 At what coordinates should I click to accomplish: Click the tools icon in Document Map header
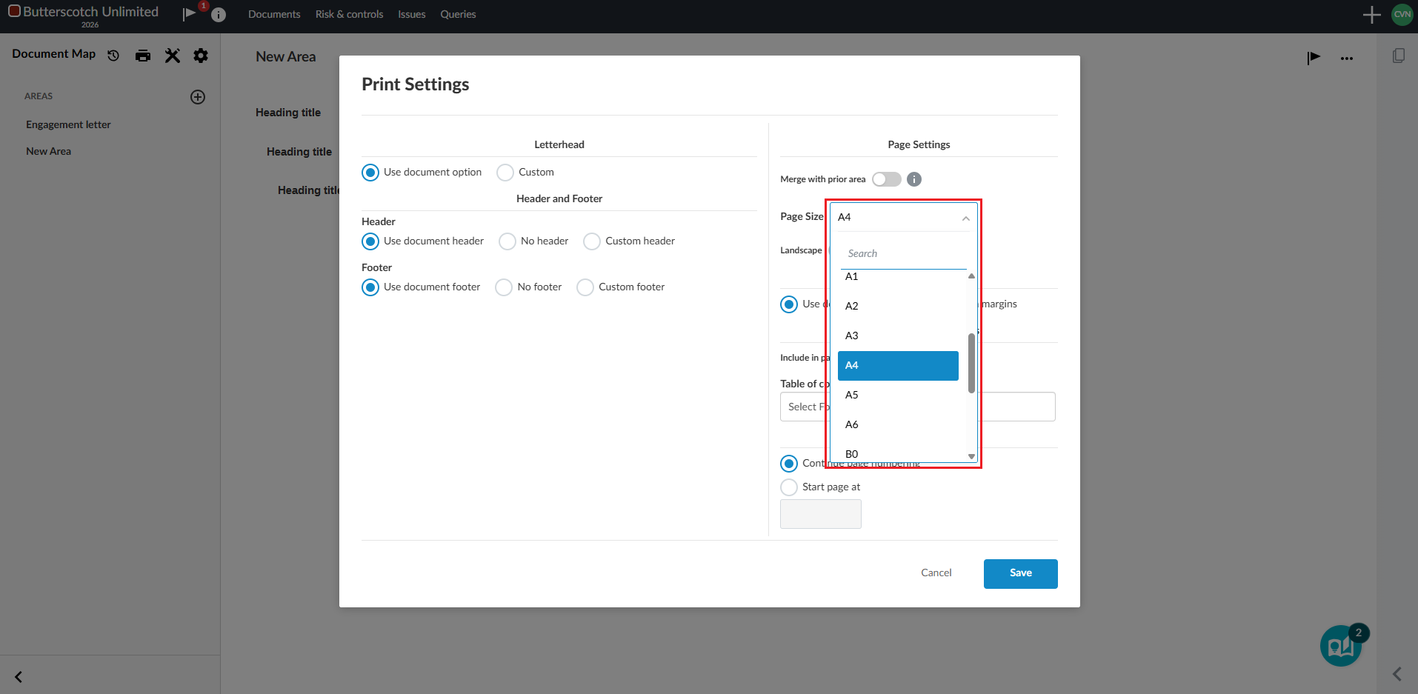[172, 56]
